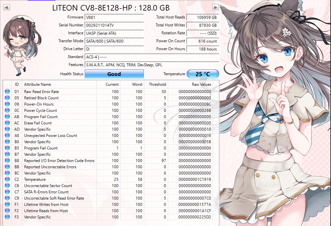Viewport: 331px width, 226px height.
Task: Click the Threshold value 97 for row B8
Action: click(x=164, y=161)
